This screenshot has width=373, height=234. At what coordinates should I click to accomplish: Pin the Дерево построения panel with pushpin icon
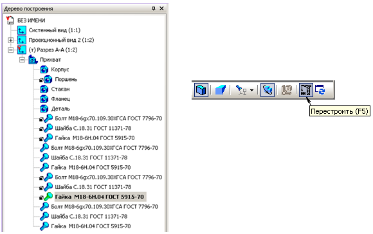point(154,8)
